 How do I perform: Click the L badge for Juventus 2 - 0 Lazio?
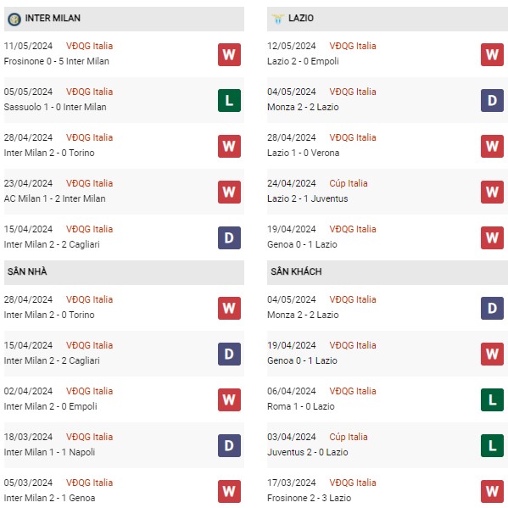[492, 445]
